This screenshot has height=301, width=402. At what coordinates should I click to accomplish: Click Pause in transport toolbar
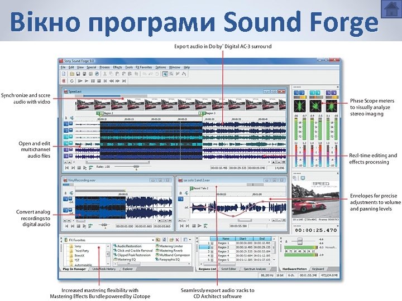pyautogui.click(x=93, y=81)
